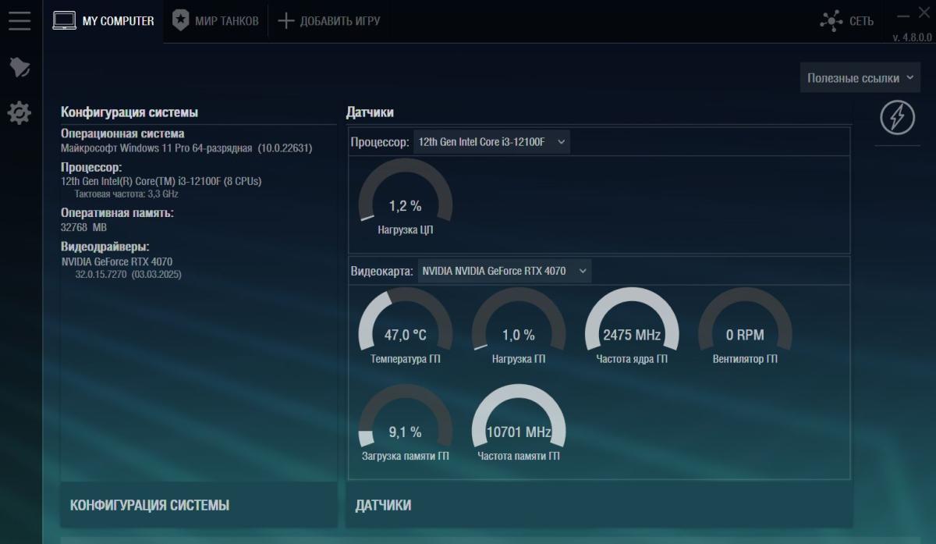The image size is (936, 544).
Task: Click the Температура ГП gauge
Action: point(405,327)
